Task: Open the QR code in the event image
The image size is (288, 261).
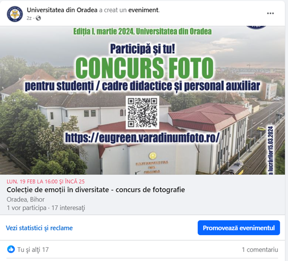Action: pos(142,112)
